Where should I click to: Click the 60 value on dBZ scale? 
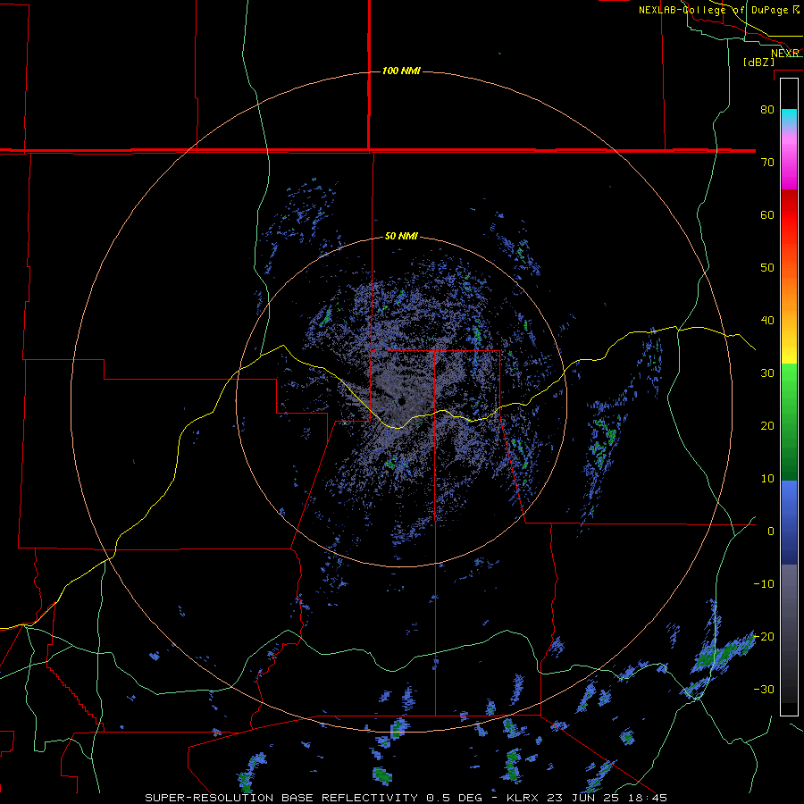767,214
